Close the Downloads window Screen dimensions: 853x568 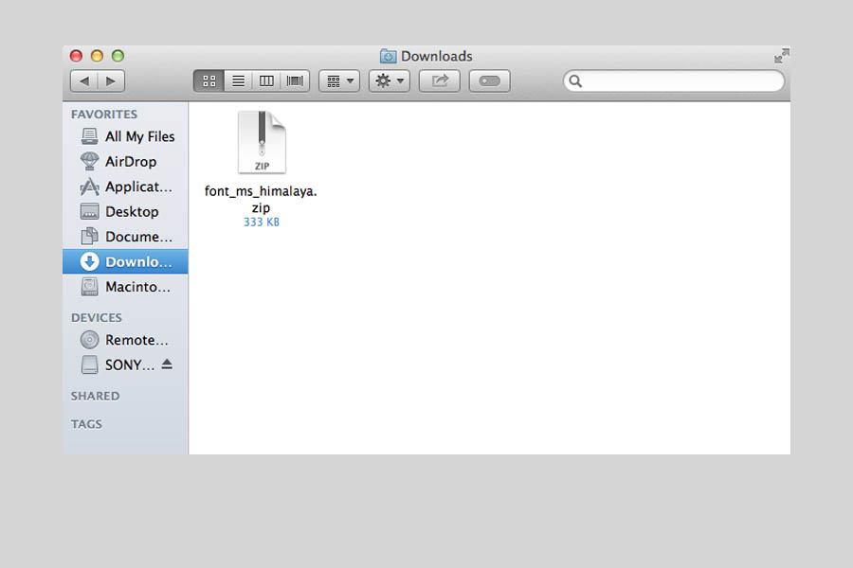pos(76,56)
